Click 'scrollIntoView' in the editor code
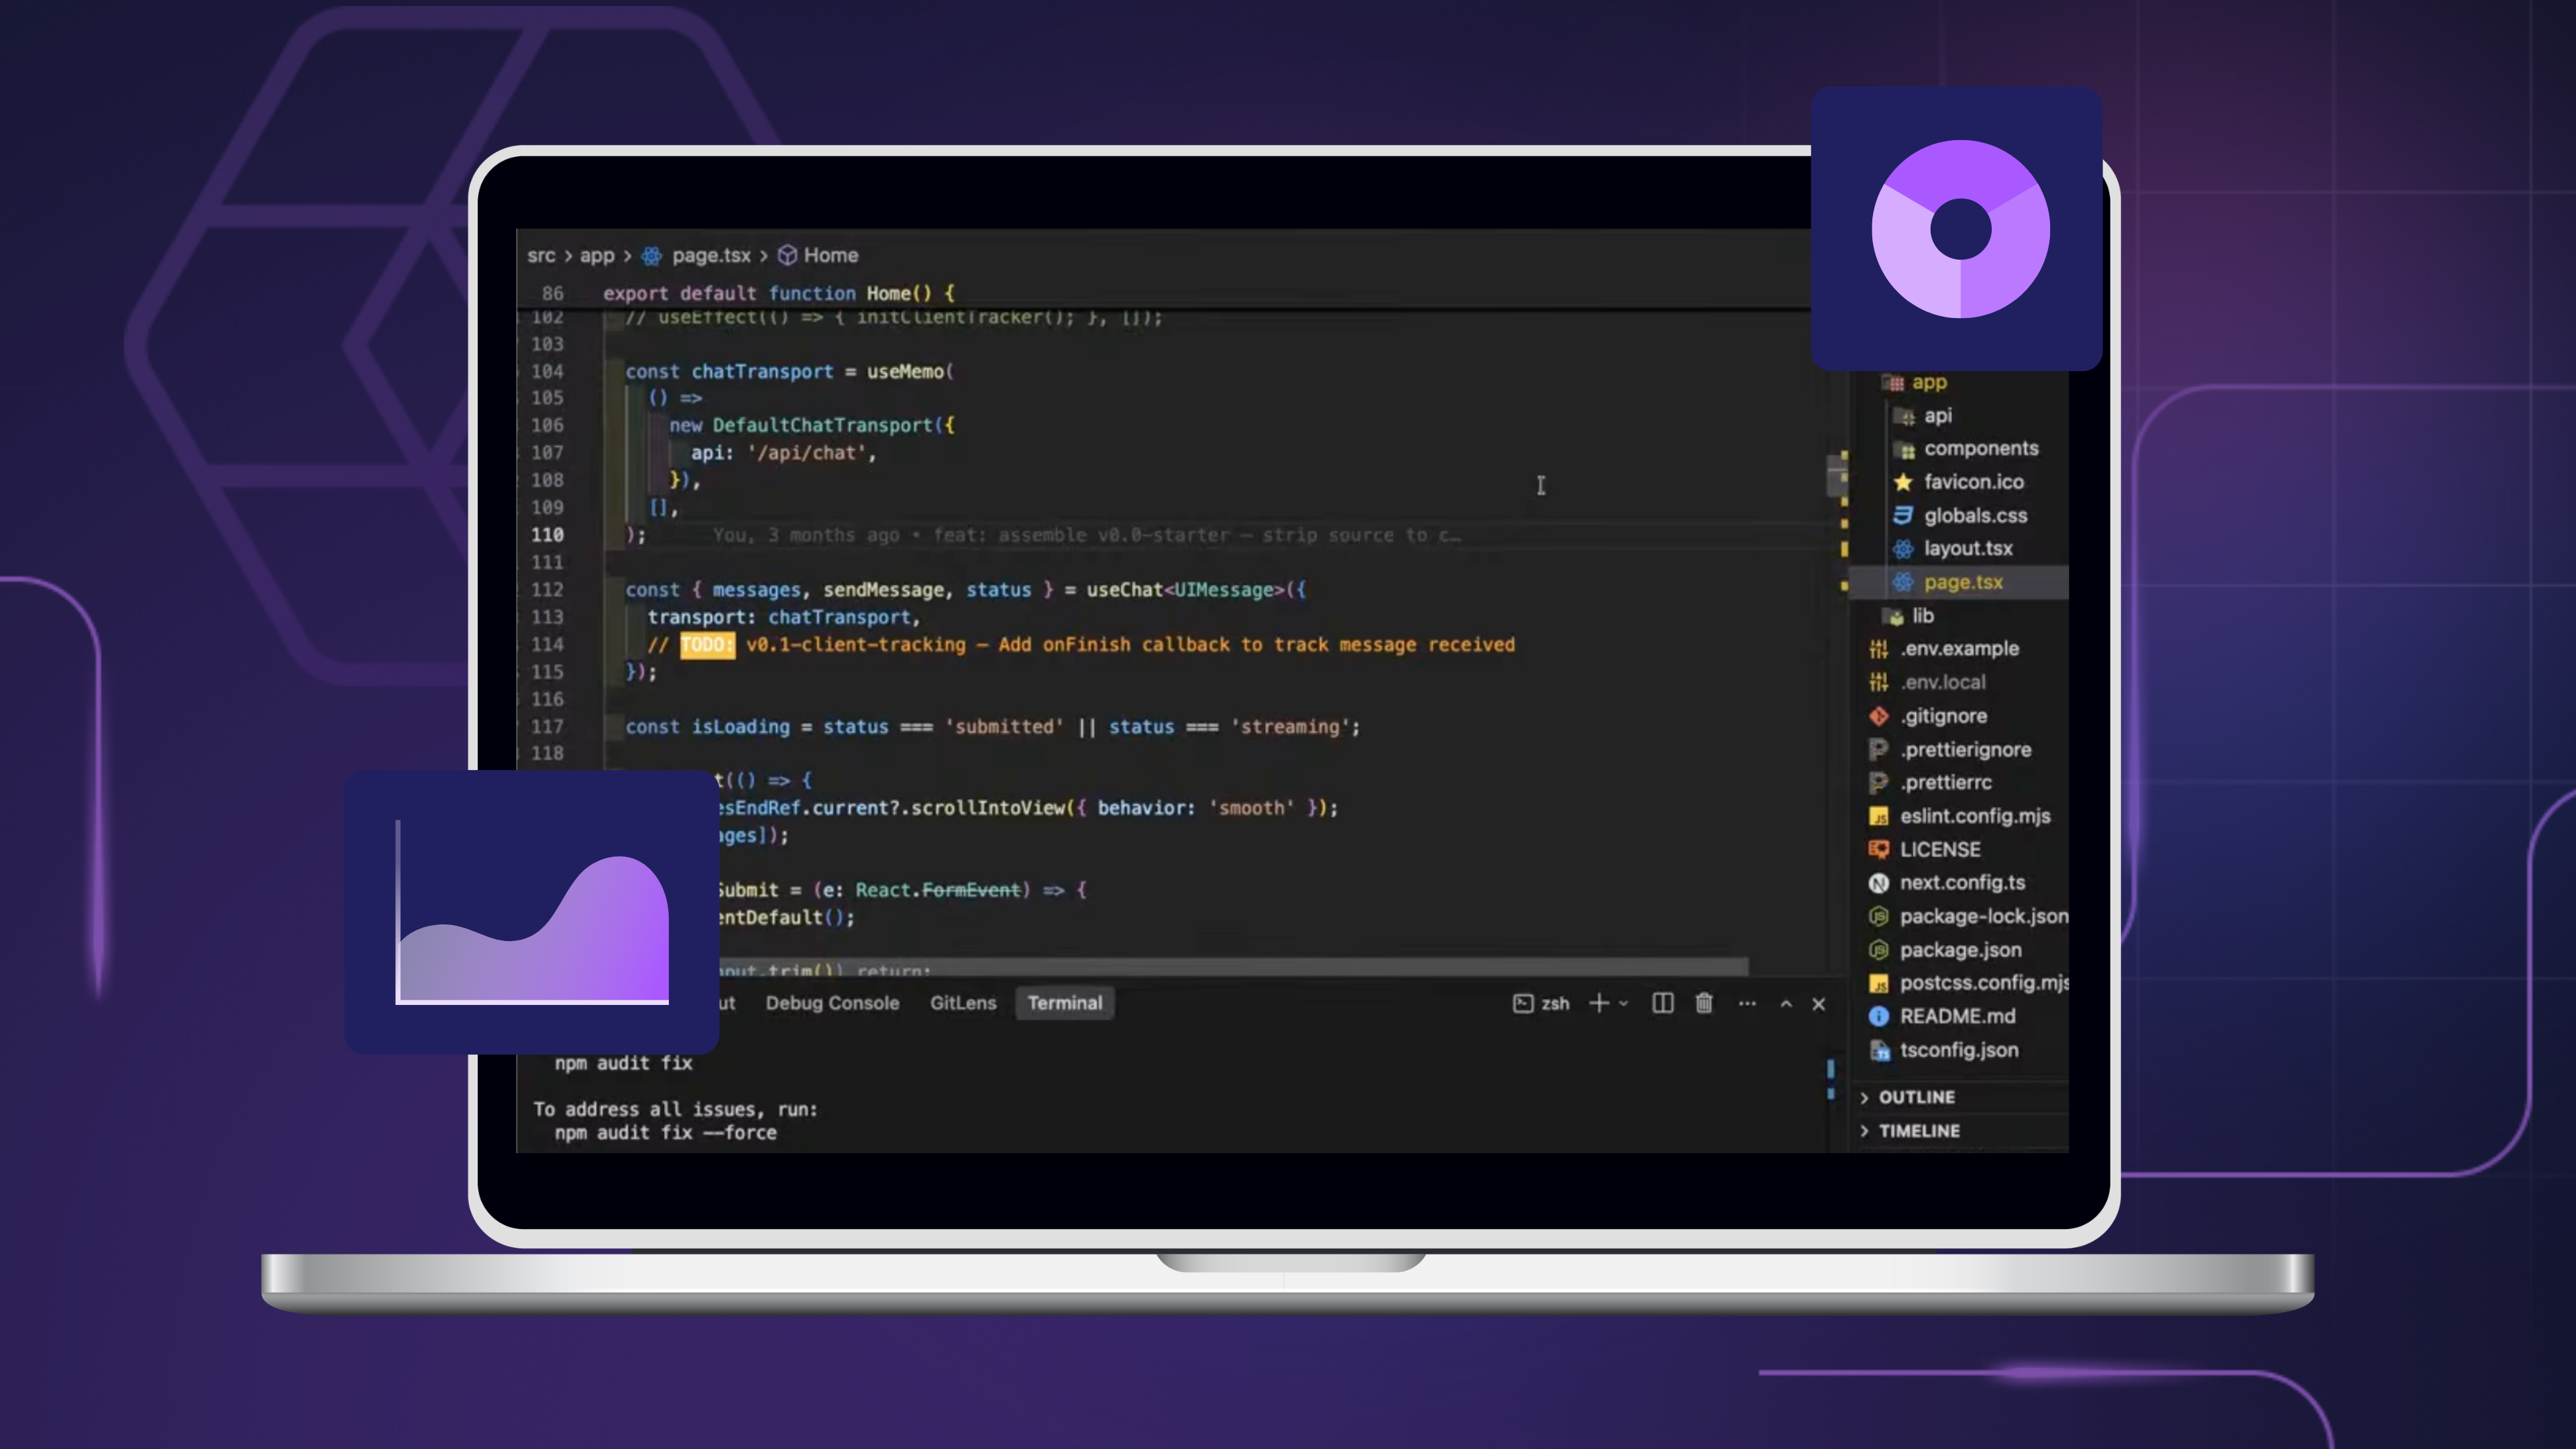The height and width of the screenshot is (1449, 2576). (988, 808)
